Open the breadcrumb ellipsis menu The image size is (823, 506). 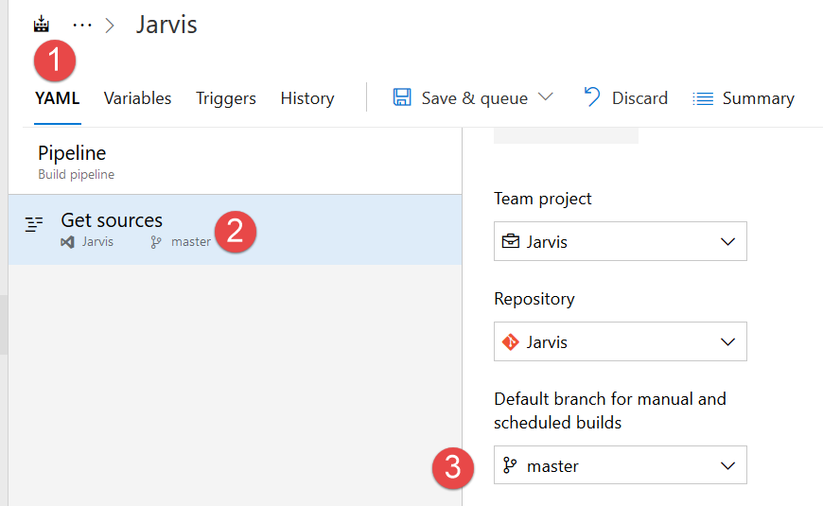(x=82, y=26)
